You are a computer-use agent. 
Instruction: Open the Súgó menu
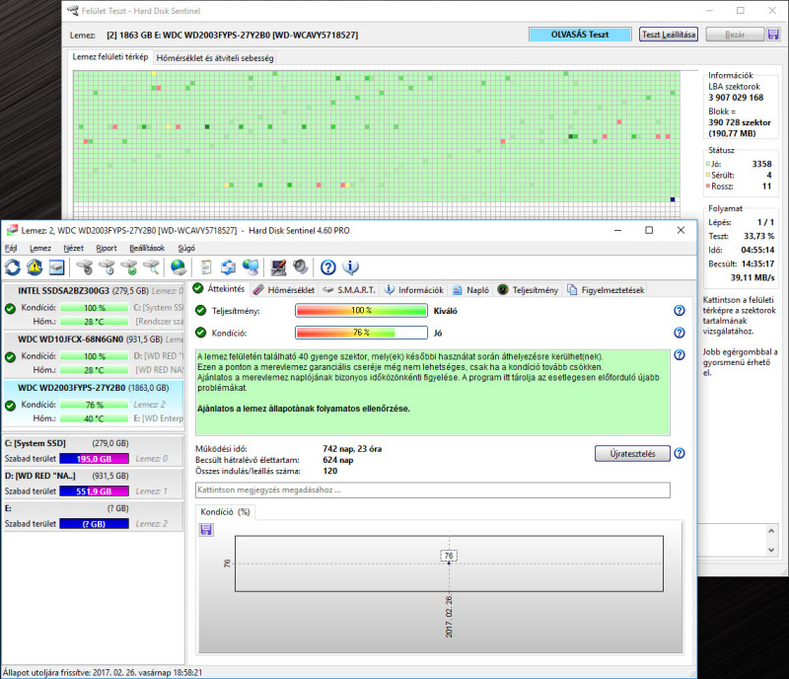186,248
